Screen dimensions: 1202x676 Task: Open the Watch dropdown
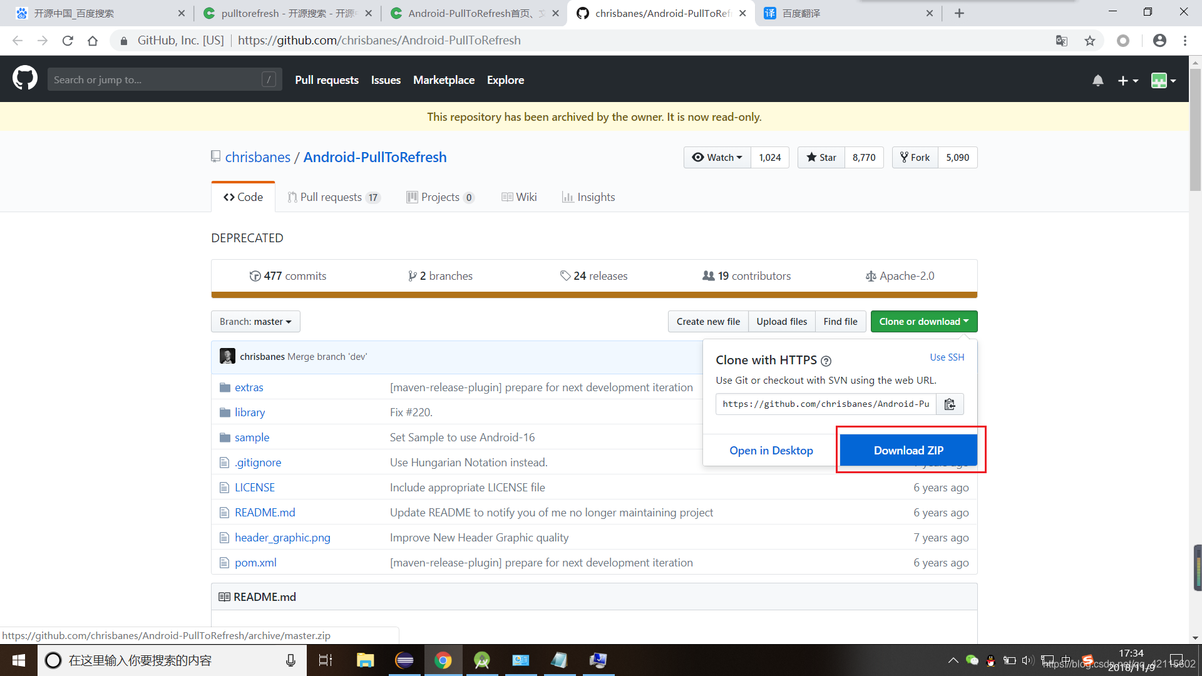(717, 158)
